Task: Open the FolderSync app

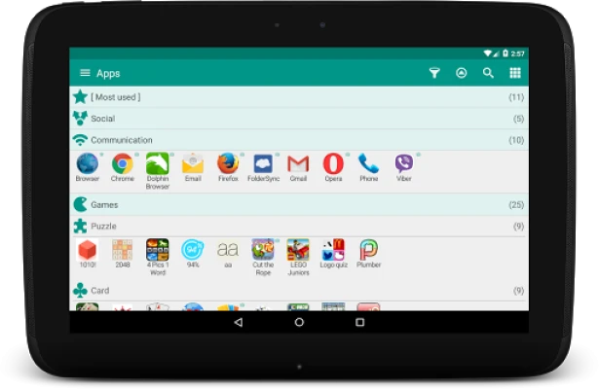Action: pyautogui.click(x=263, y=167)
